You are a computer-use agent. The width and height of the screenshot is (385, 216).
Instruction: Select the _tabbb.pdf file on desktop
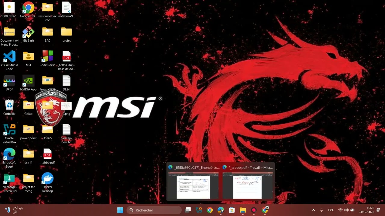click(48, 156)
